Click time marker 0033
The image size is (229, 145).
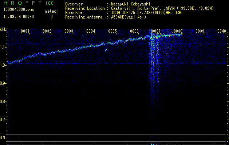pyautogui.click(x=69, y=31)
